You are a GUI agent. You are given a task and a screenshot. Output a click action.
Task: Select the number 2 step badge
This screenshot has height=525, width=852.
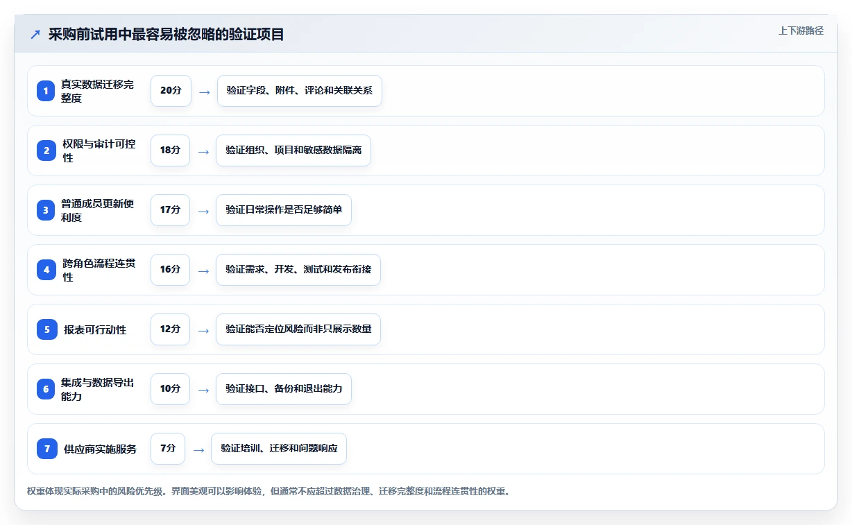pos(46,150)
